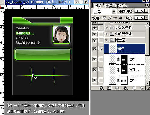The image size is (150, 115).
Task: Click the create new layer icon
Action: click(x=134, y=88)
